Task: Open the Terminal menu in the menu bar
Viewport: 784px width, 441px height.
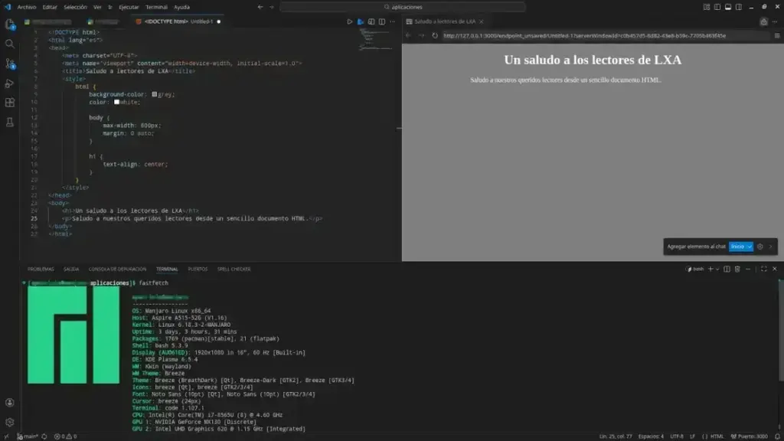Action: coord(156,7)
